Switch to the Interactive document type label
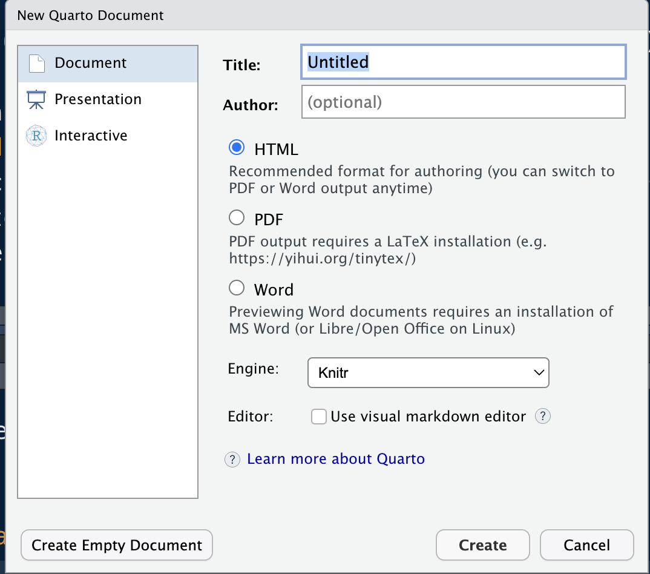The width and height of the screenshot is (650, 574). tap(91, 136)
